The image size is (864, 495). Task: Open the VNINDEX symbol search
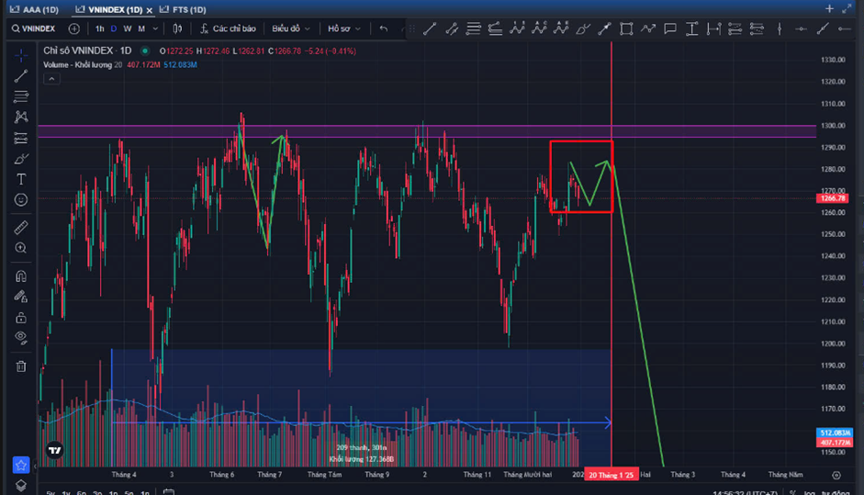point(34,28)
